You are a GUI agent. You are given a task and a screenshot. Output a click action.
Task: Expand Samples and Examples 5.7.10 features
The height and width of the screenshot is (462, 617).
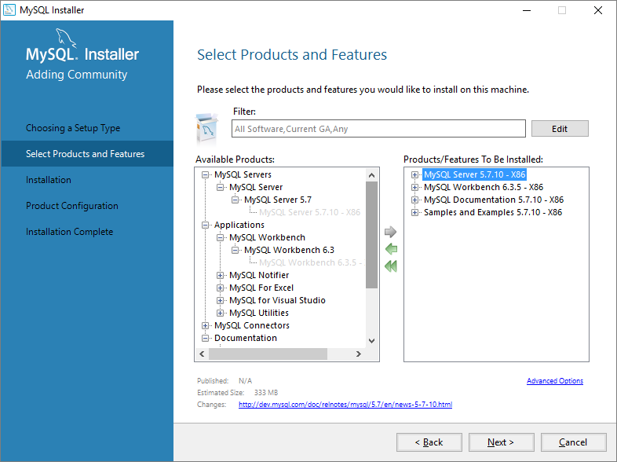(414, 212)
